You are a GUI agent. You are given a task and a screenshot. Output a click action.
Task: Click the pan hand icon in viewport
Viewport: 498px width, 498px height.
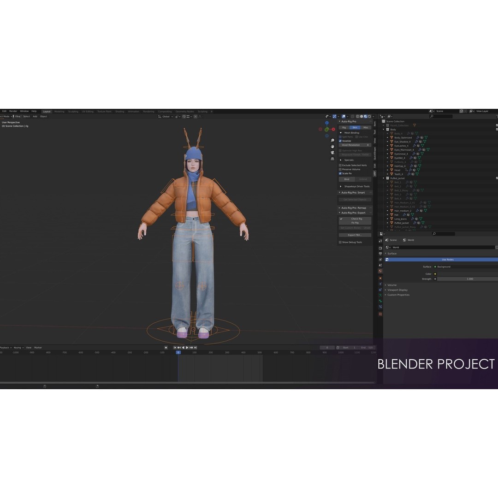coord(332,147)
